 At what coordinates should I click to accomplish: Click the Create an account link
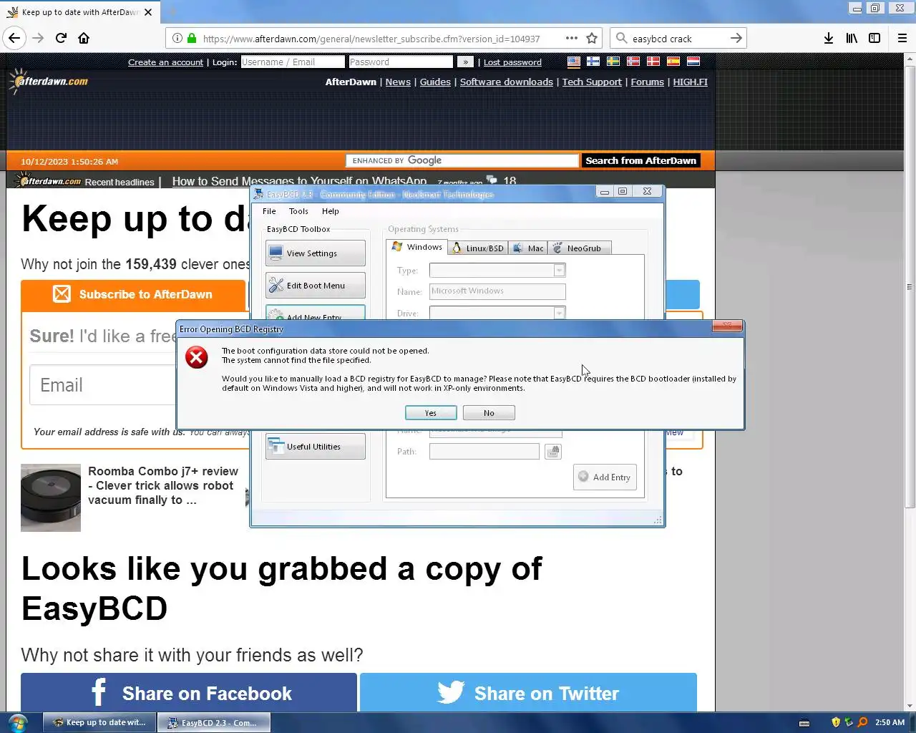(165, 62)
